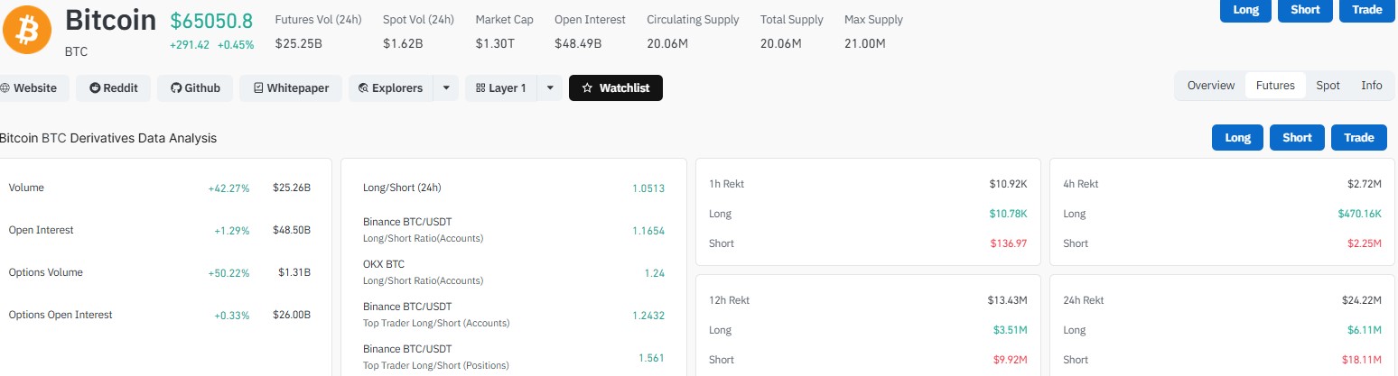Click the 4h Rekt Long value $470.16K
The image size is (1398, 376).
1360,214
